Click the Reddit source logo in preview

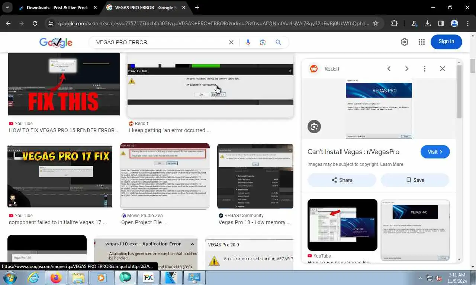(314, 69)
